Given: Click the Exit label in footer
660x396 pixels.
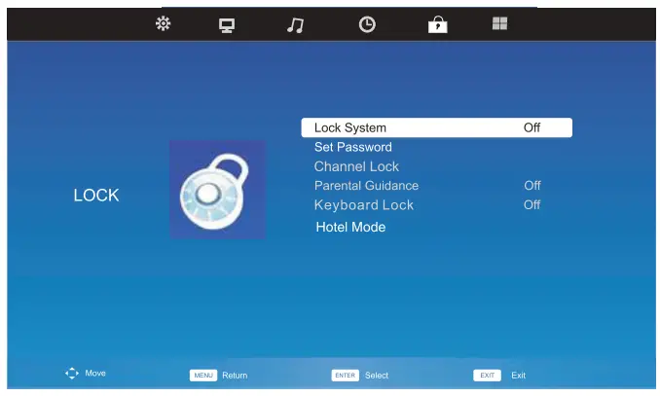Looking at the screenshot, I should click(x=518, y=376).
